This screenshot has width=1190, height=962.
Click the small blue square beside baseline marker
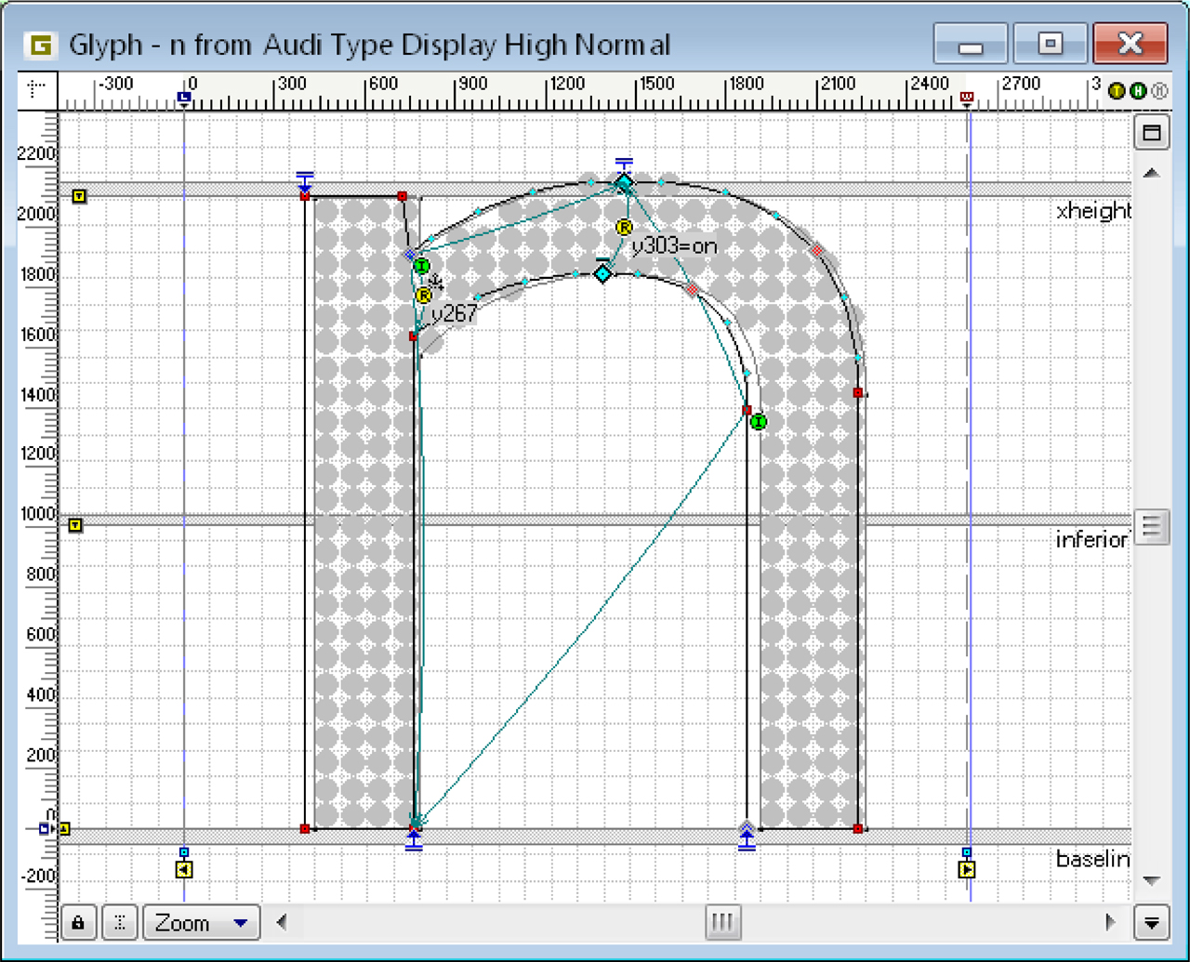click(x=44, y=828)
